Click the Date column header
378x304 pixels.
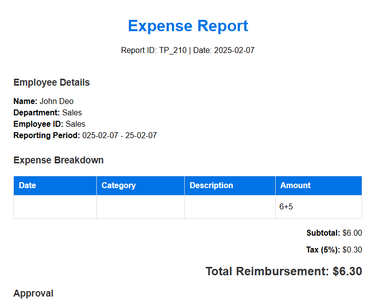tap(55, 186)
